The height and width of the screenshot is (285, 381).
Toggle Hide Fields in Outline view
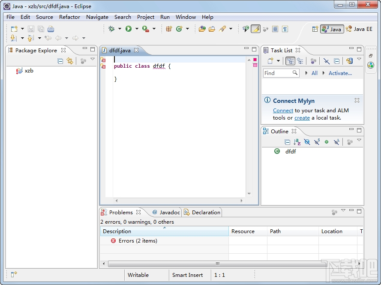[307, 142]
